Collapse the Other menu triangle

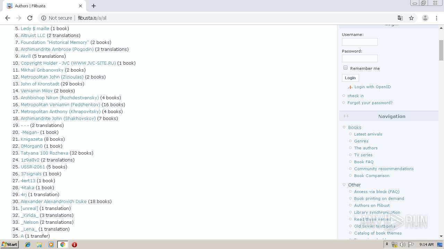344,185
